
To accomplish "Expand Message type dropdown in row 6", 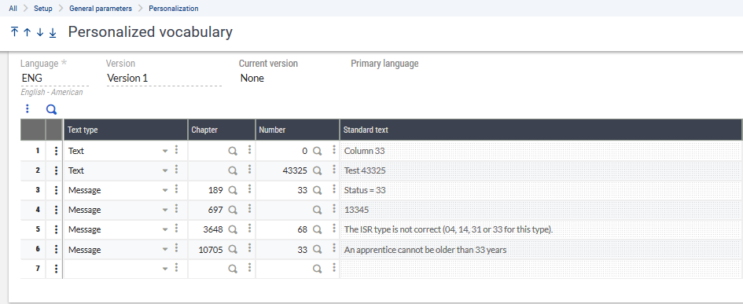I will coord(165,250).
